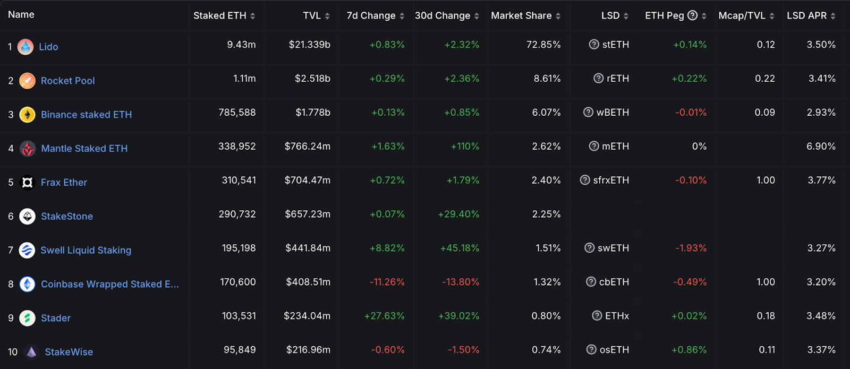This screenshot has width=850, height=369.
Task: Click the Lido protocol logo icon
Action: pos(25,47)
